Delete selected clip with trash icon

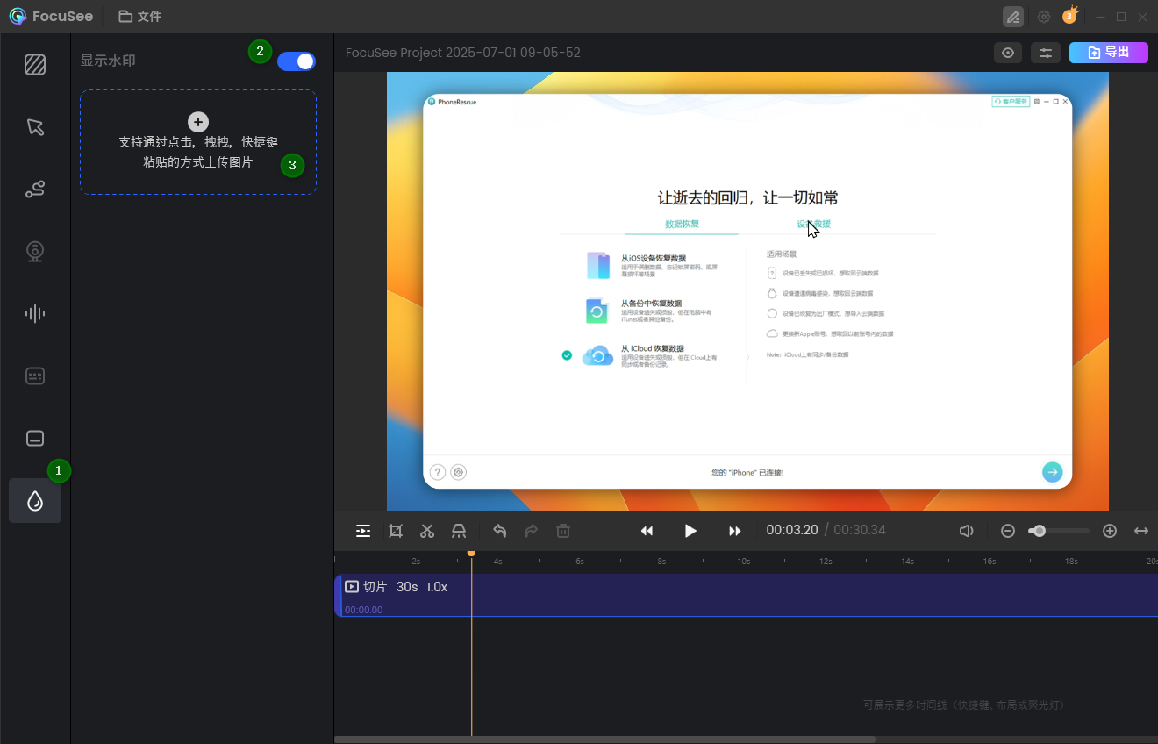563,531
